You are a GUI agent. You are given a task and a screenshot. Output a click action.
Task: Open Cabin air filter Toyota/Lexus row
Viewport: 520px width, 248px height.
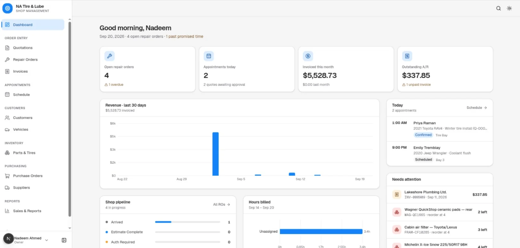440,230
